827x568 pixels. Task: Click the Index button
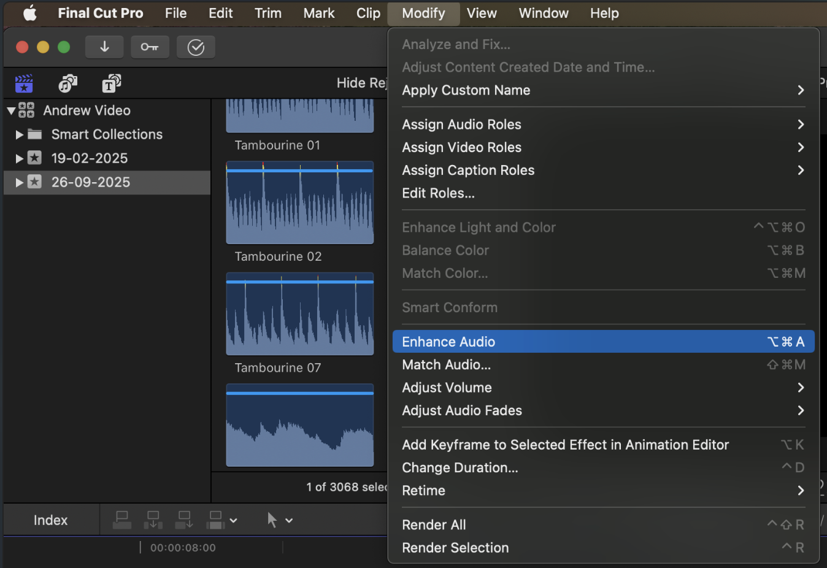(50, 520)
